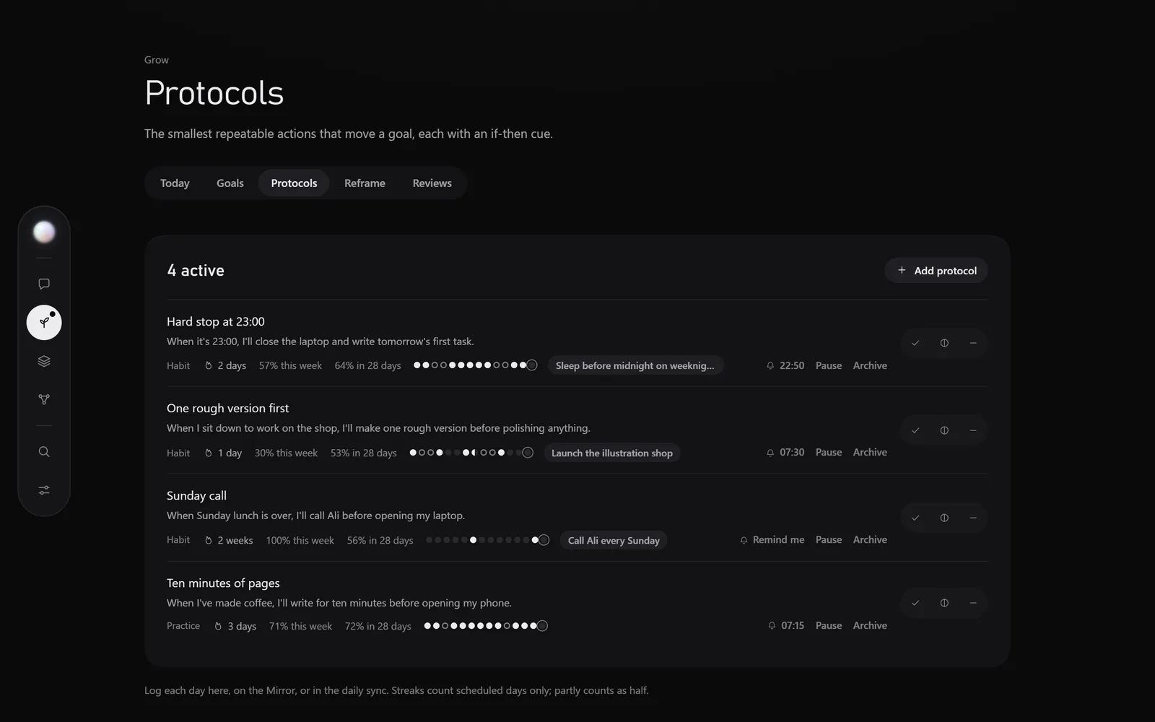The height and width of the screenshot is (722, 1155).
Task: Mark Hard stop at 23:00 partly done
Action: pyautogui.click(x=944, y=343)
